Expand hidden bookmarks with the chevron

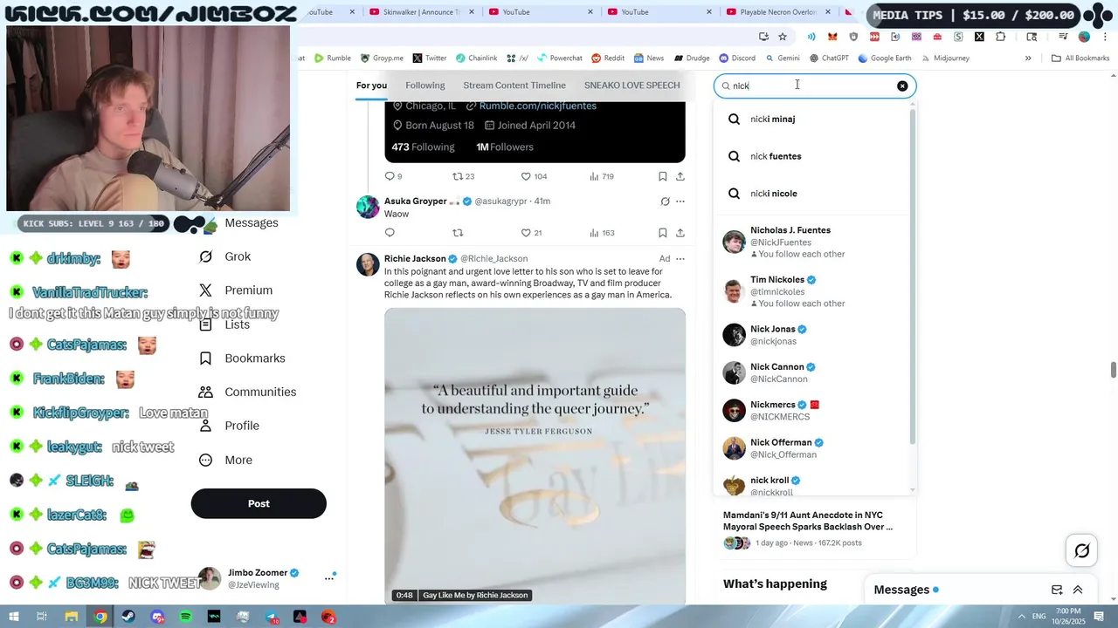tap(1028, 58)
